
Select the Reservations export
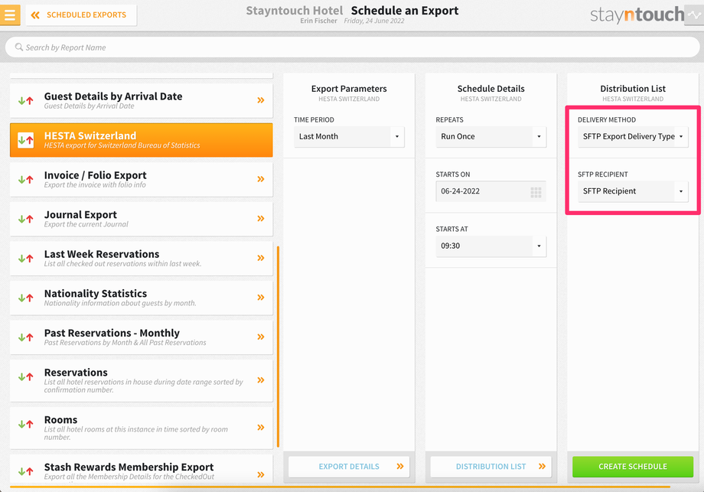tap(141, 381)
